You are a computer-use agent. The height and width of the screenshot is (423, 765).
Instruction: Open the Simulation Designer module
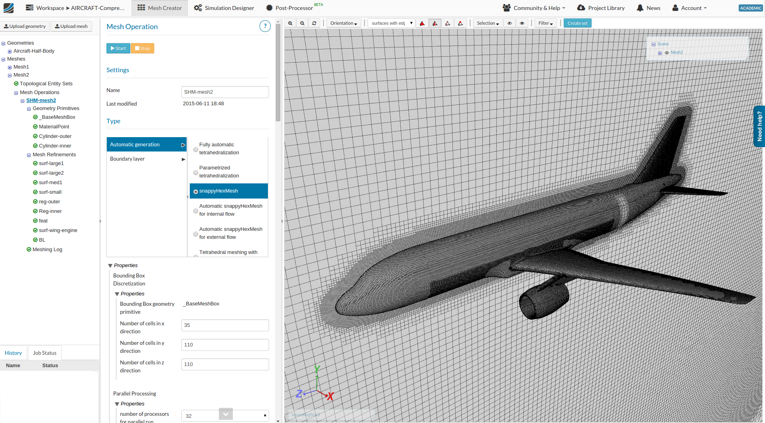(224, 8)
